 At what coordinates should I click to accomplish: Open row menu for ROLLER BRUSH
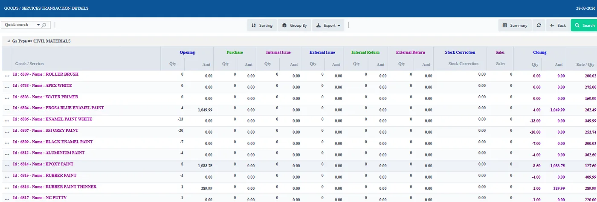(x=6, y=76)
